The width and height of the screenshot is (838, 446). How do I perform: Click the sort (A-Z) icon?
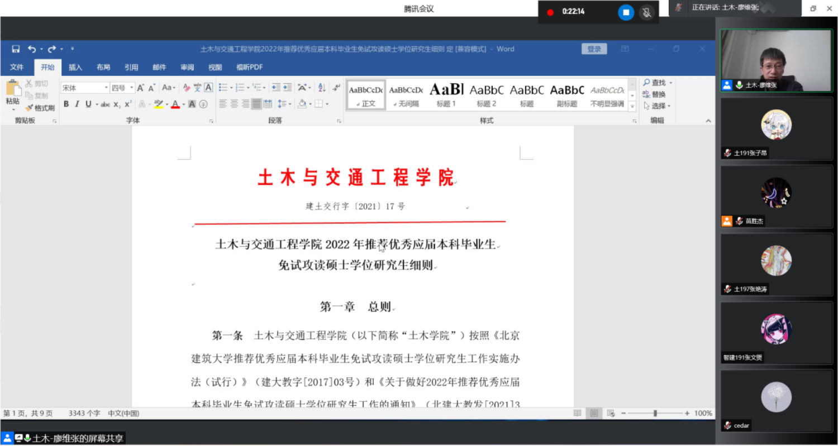coord(322,88)
